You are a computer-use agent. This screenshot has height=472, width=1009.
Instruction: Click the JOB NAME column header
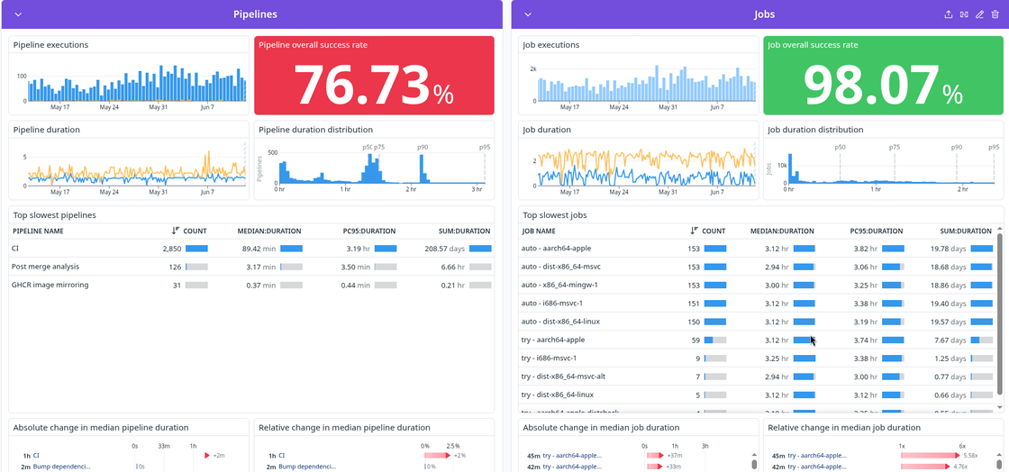click(x=541, y=231)
